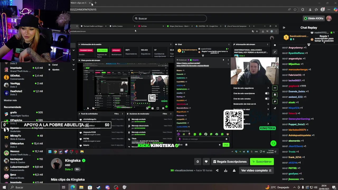This screenshot has width=338, height=190.
Task: Report the clip using the warning triangle icon
Action: point(234,170)
